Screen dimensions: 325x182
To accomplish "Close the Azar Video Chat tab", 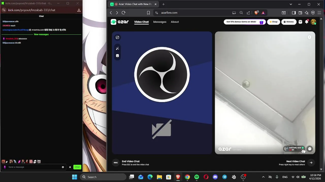I will 155,4.
